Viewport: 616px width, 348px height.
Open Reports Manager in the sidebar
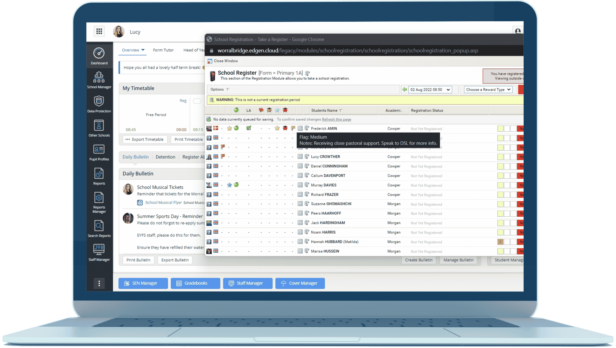pyautogui.click(x=99, y=203)
